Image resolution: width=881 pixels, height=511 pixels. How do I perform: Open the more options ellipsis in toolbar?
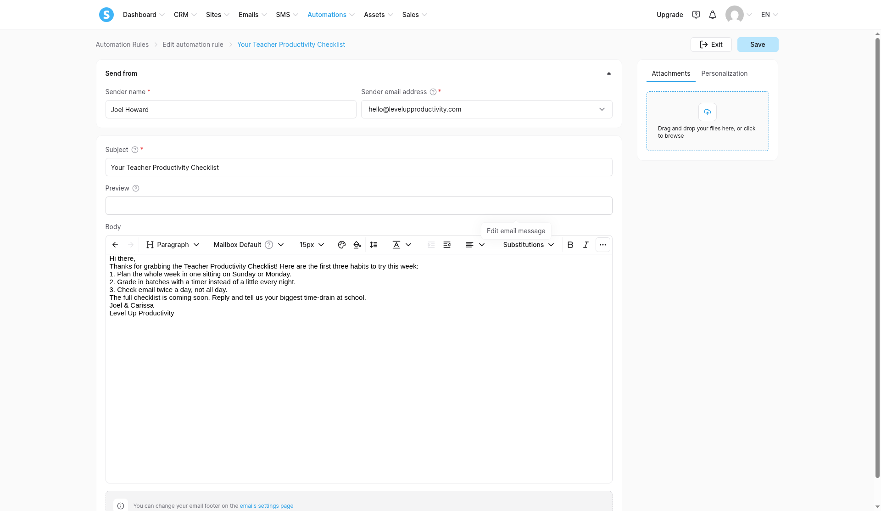(x=603, y=245)
